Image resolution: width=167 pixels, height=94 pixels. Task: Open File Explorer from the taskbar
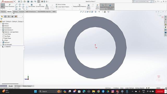(93, 91)
